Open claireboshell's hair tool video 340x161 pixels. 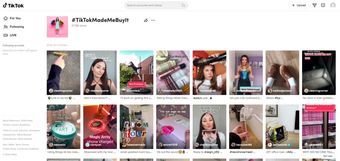(209, 73)
